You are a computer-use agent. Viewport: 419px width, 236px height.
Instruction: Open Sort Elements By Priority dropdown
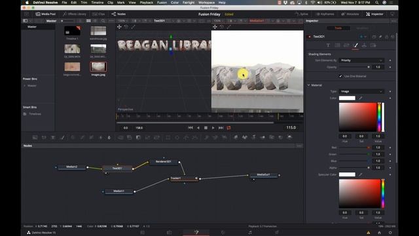[361, 60]
